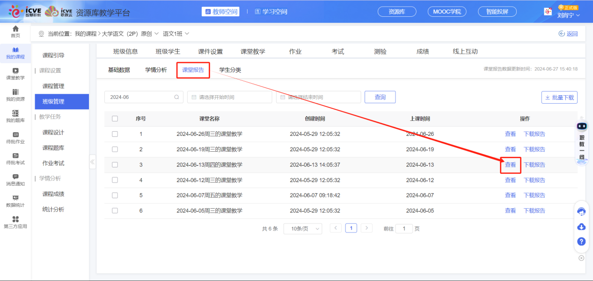The height and width of the screenshot is (281, 593).
Task: Open the 语文1班 class dropdown
Action: pyautogui.click(x=176, y=34)
